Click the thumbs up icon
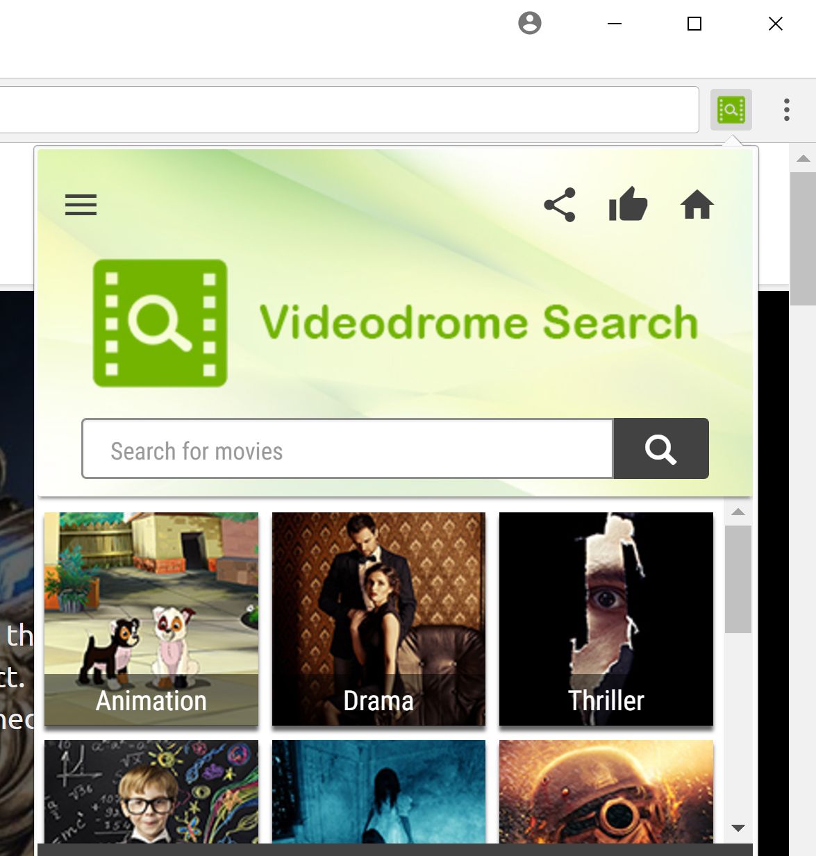This screenshot has height=856, width=816. (x=628, y=205)
